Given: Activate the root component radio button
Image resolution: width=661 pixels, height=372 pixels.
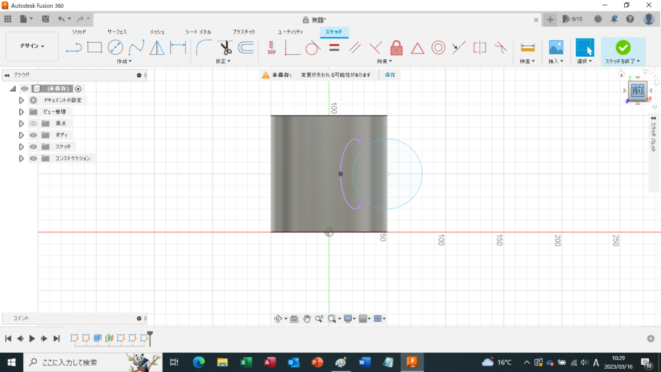Looking at the screenshot, I should point(78,88).
